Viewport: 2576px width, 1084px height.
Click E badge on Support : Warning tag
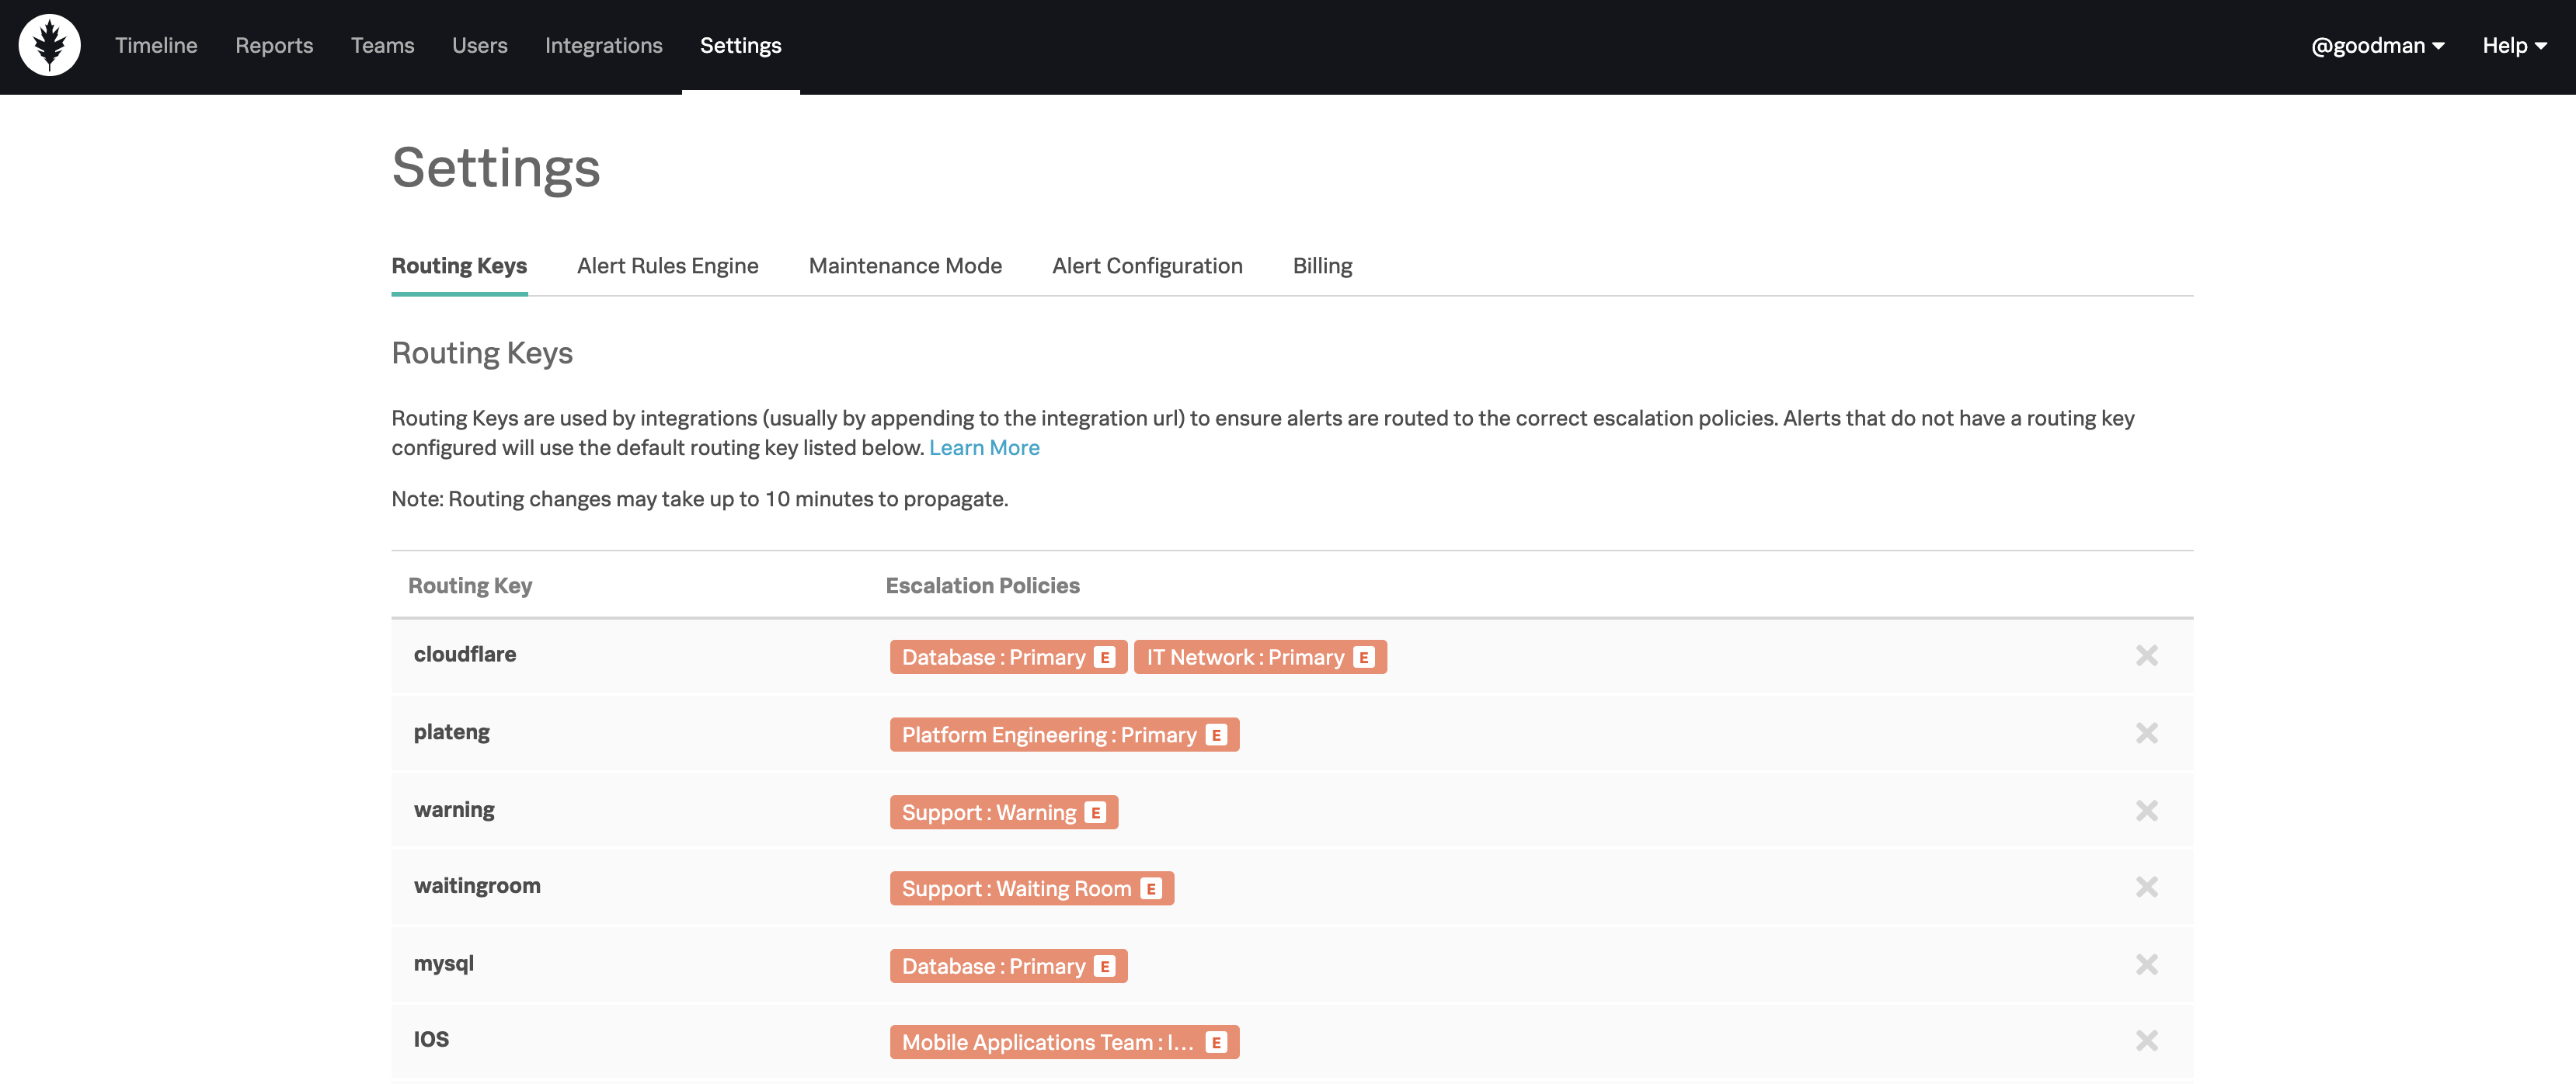pos(1096,812)
